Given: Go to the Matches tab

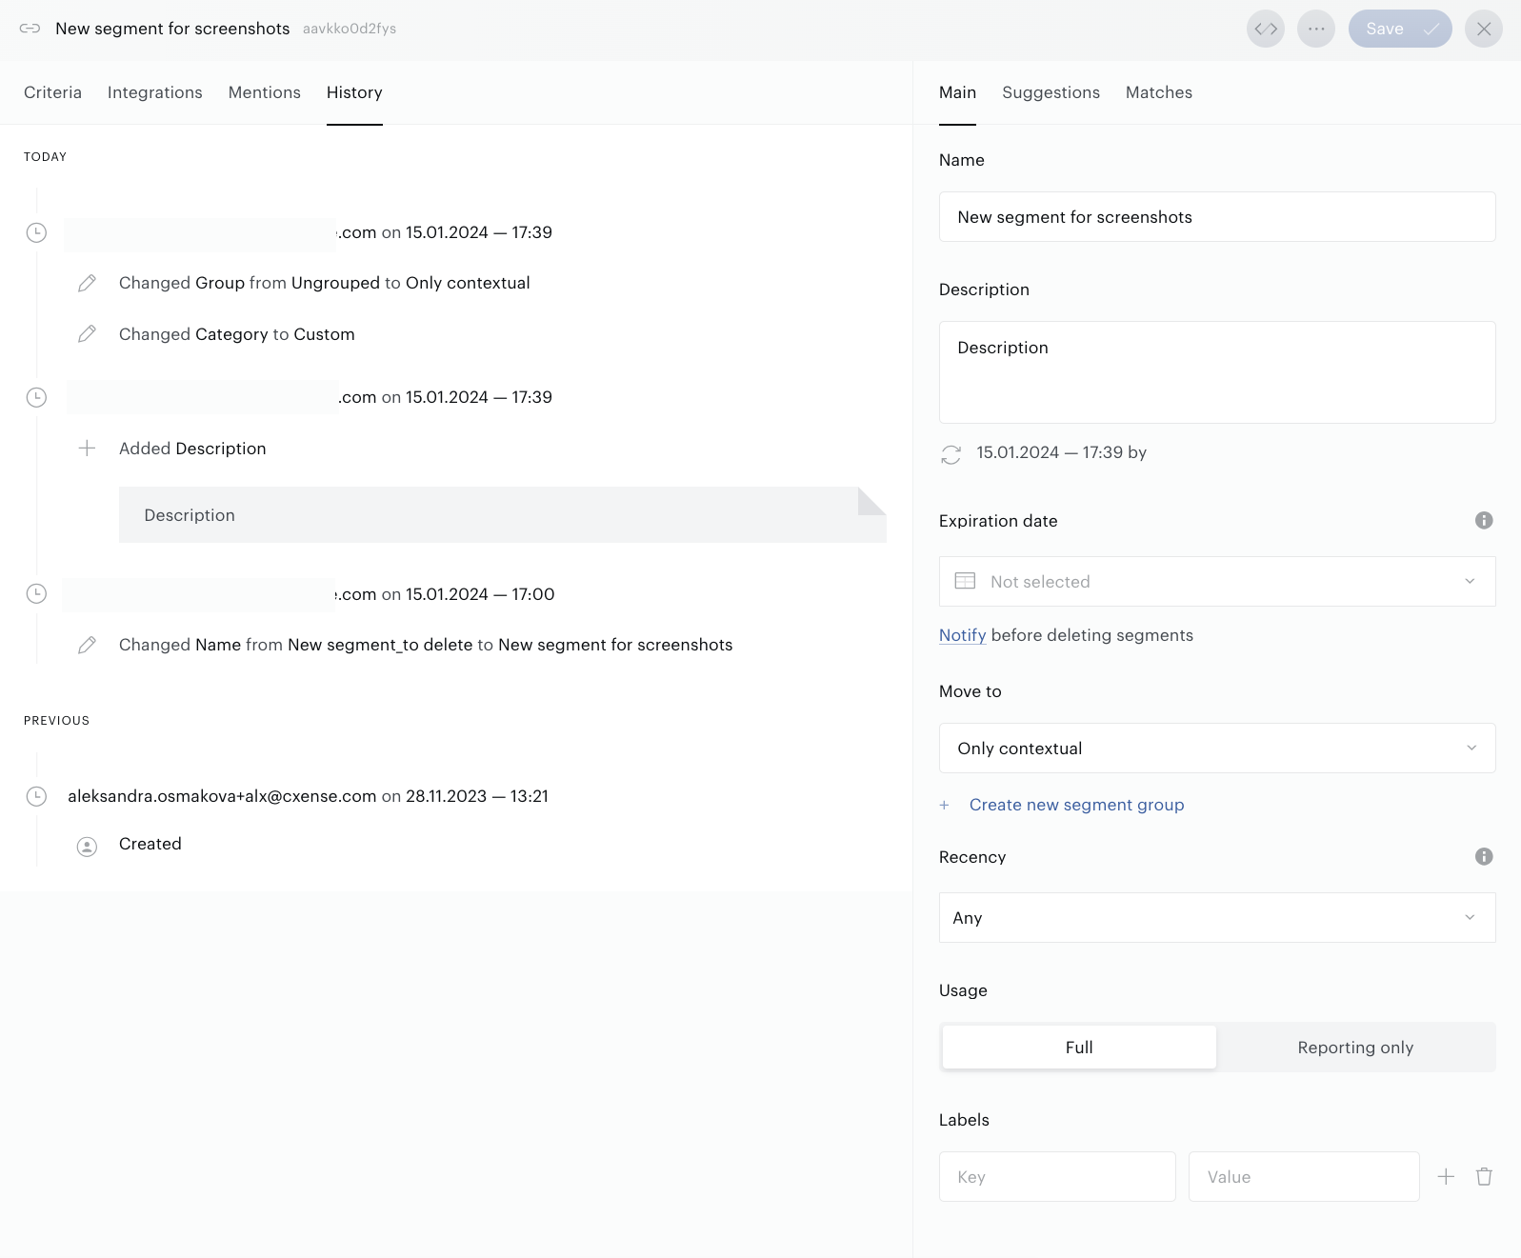Looking at the screenshot, I should (x=1158, y=92).
